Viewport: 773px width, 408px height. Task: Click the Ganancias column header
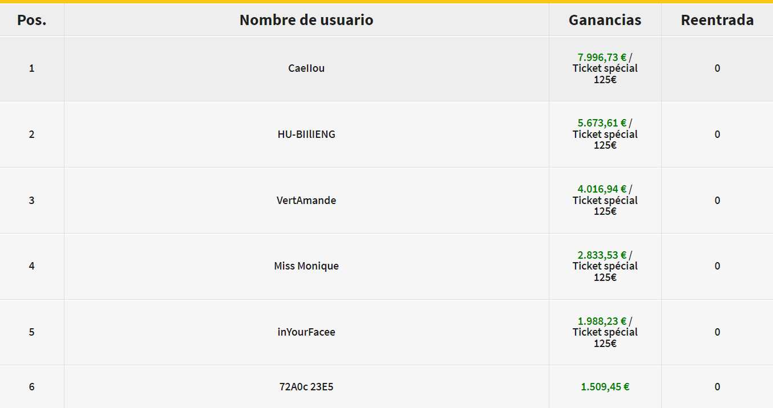pyautogui.click(x=605, y=20)
